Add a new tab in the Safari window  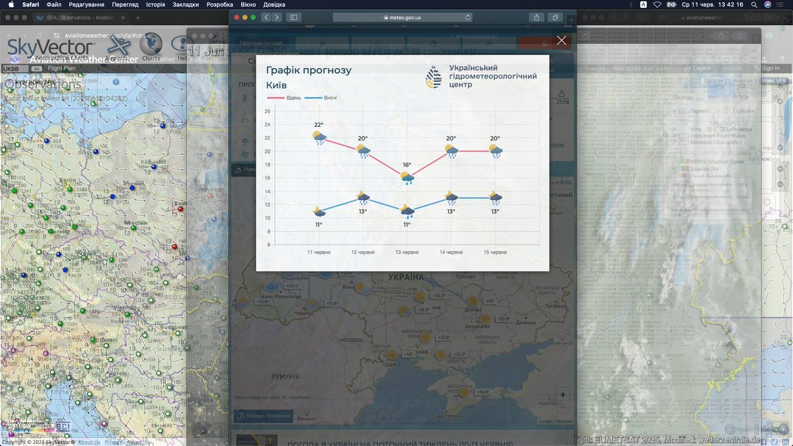pyautogui.click(x=571, y=19)
